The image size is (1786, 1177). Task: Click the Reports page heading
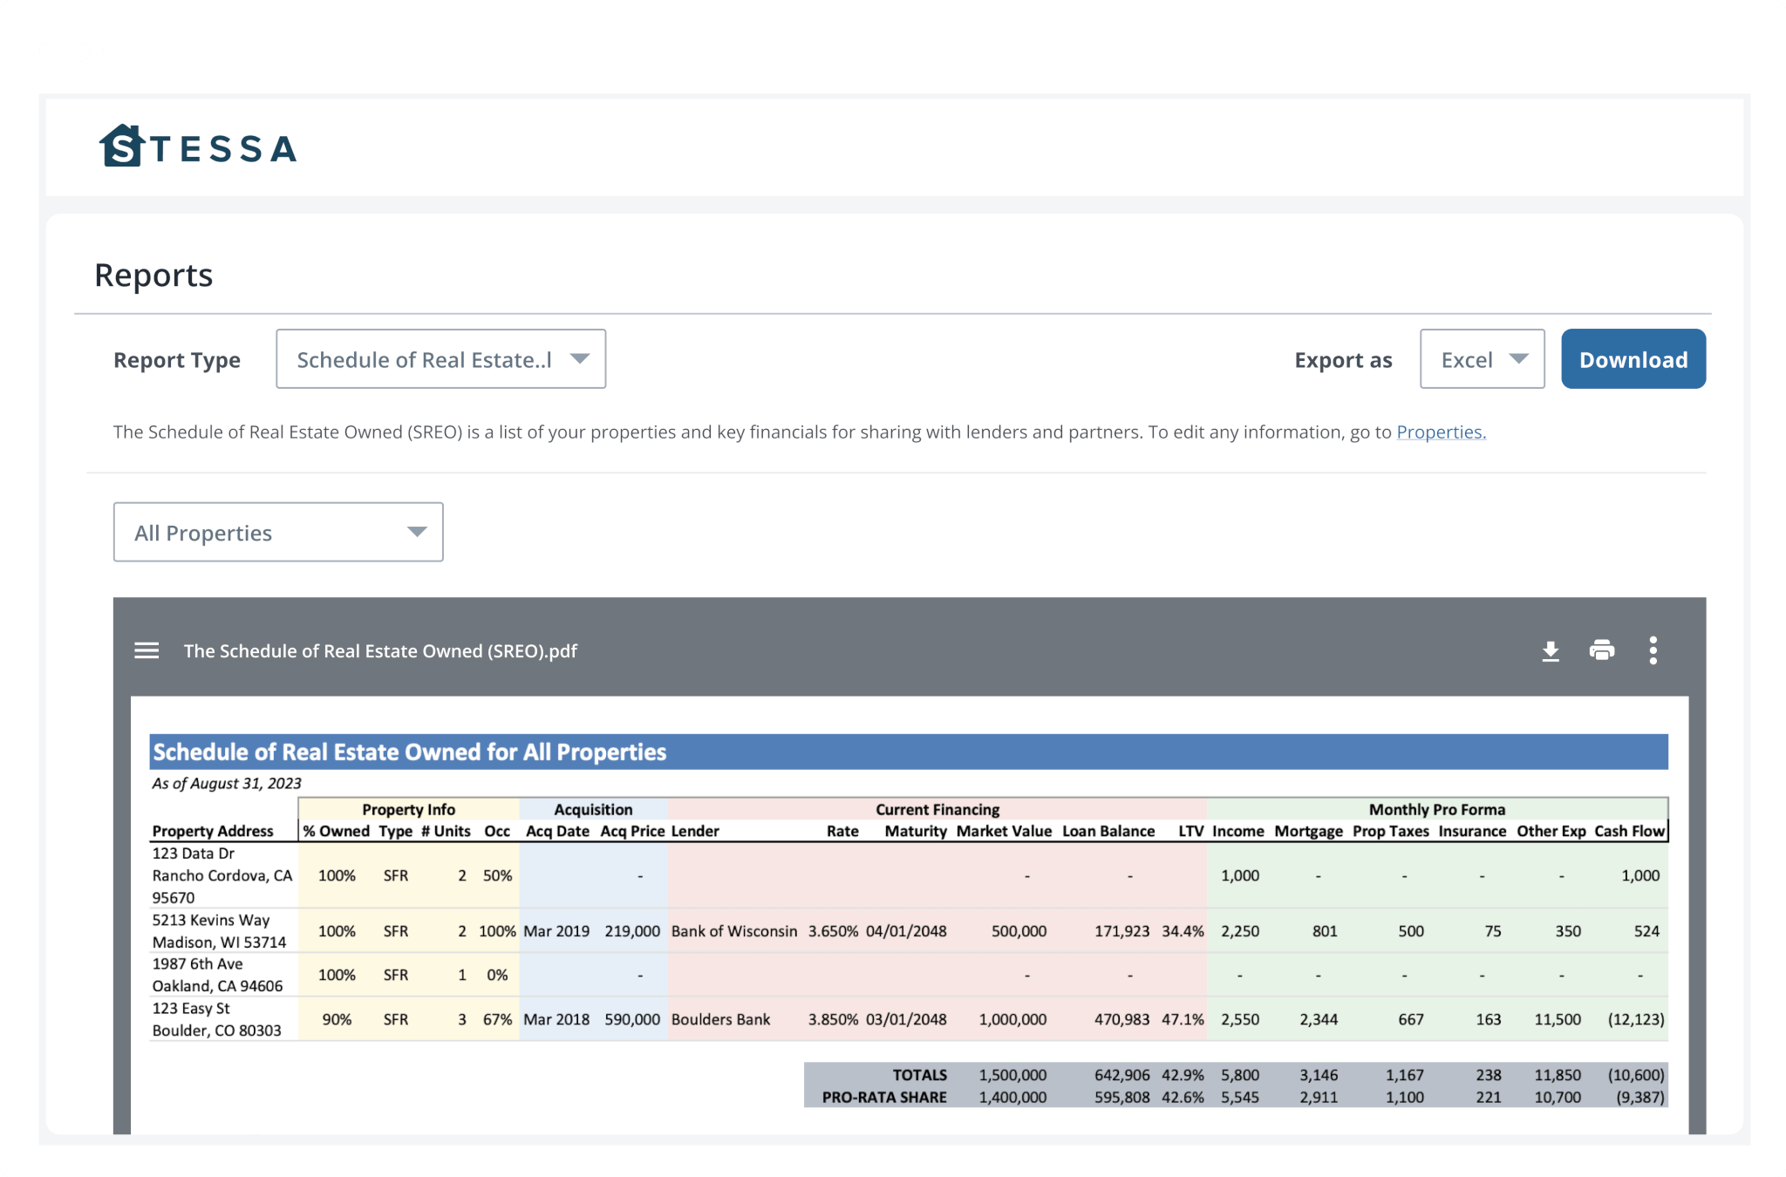pyautogui.click(x=153, y=276)
